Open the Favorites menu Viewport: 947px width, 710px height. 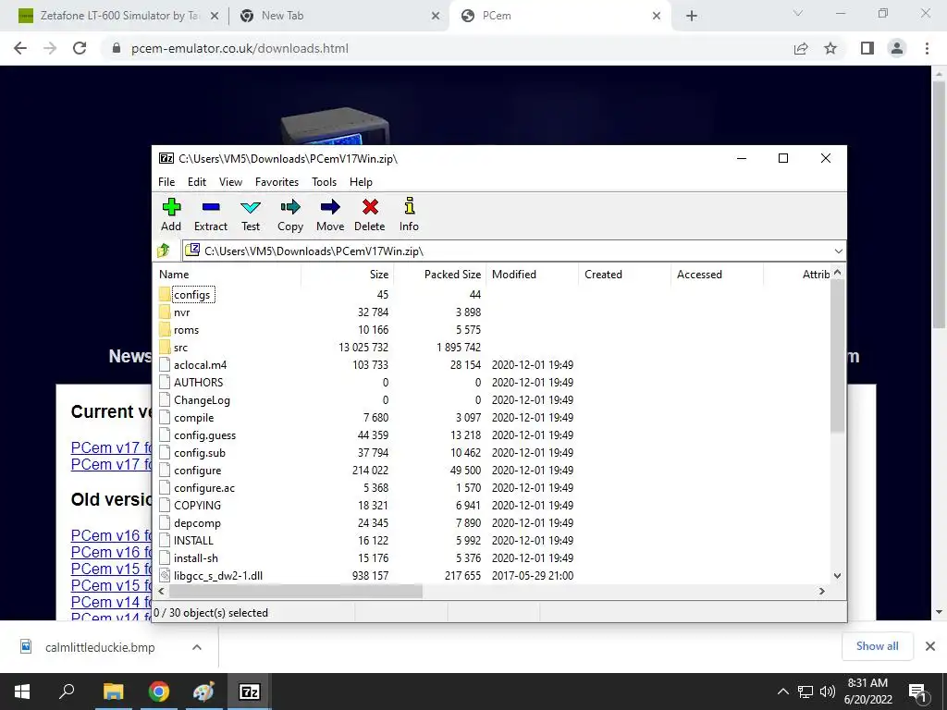point(277,182)
